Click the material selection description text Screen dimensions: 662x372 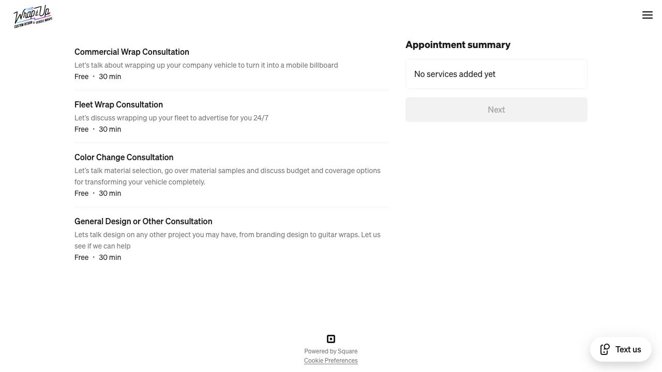coord(227,176)
